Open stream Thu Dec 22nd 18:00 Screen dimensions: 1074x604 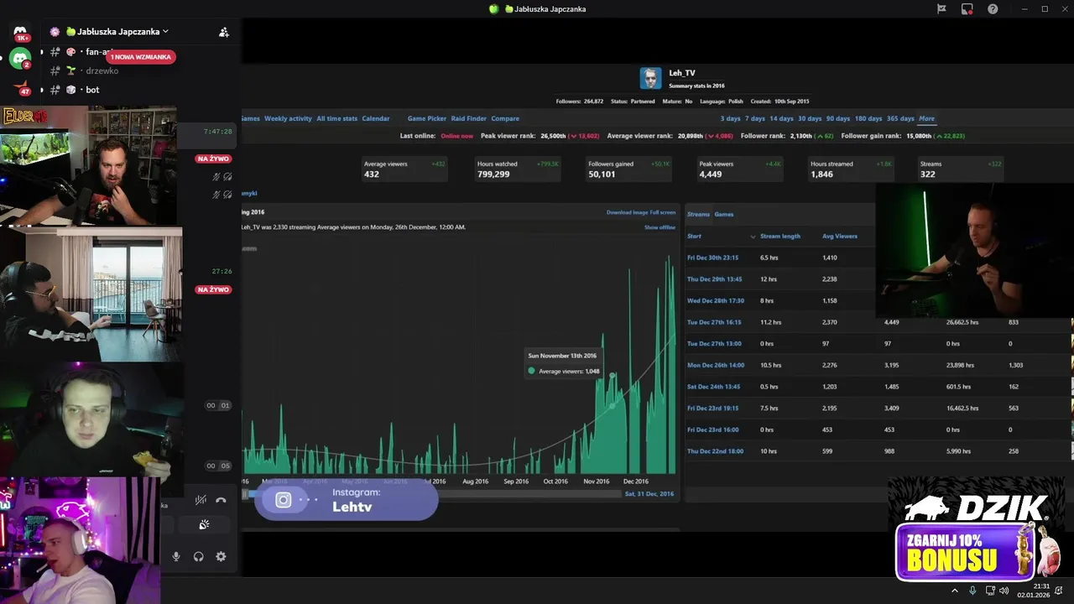[x=715, y=451]
